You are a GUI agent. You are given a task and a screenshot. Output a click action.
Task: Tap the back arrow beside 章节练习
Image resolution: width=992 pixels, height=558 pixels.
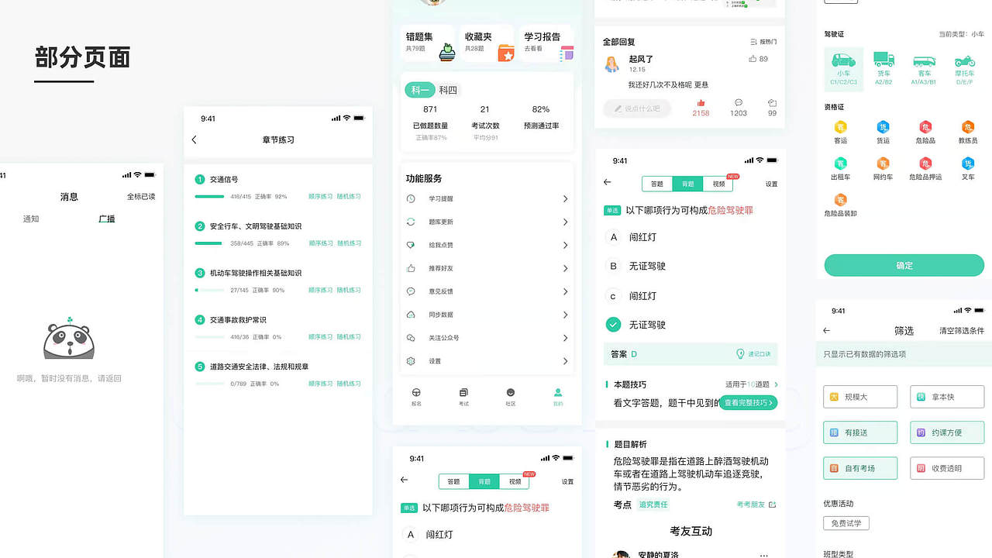pyautogui.click(x=194, y=139)
